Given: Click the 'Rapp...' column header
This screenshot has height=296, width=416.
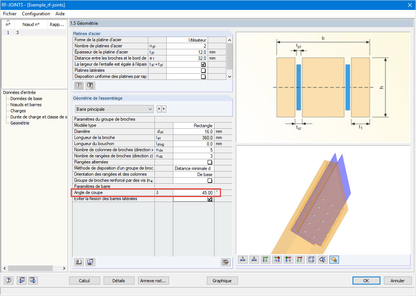Looking at the screenshot, I should 57,24.
